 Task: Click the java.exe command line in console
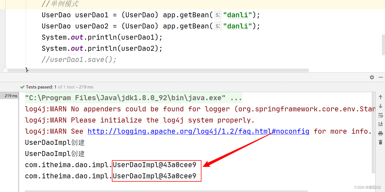tap(134, 98)
